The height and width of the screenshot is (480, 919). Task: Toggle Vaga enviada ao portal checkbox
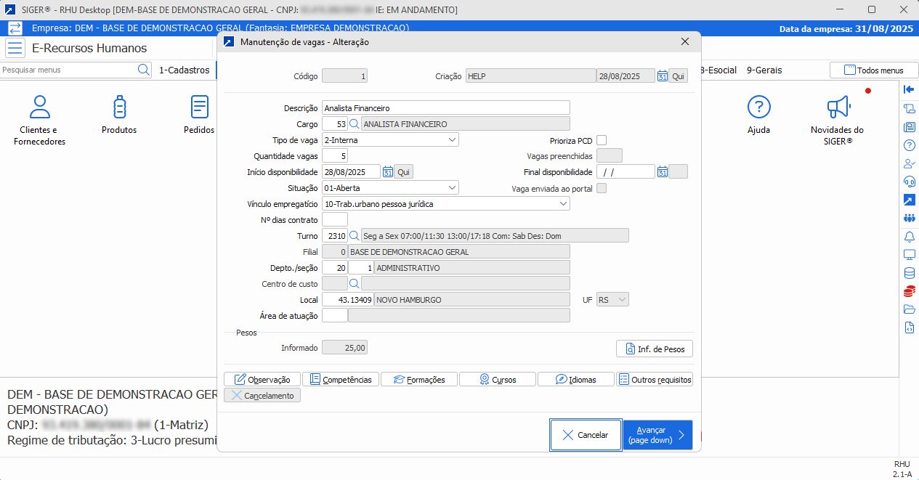[602, 188]
